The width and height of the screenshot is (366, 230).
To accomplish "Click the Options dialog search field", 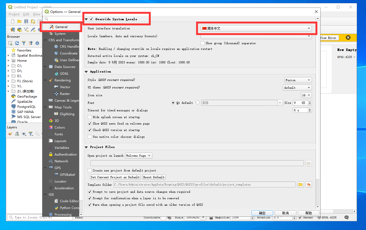I will [x=62, y=19].
